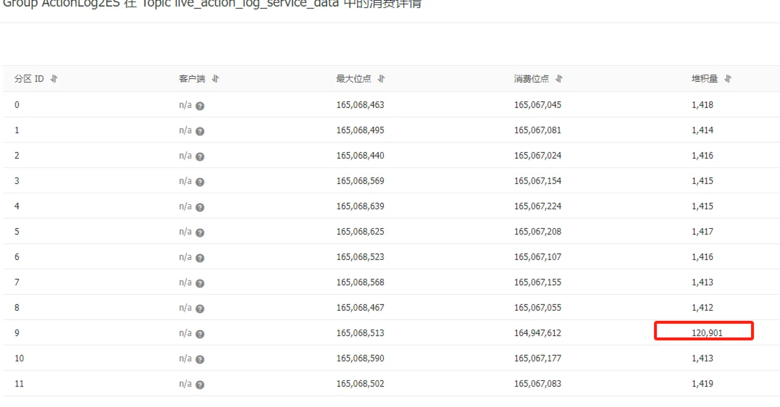This screenshot has height=407, width=780.
Task: Click help icon in partition 6 row
Action: pos(200,258)
